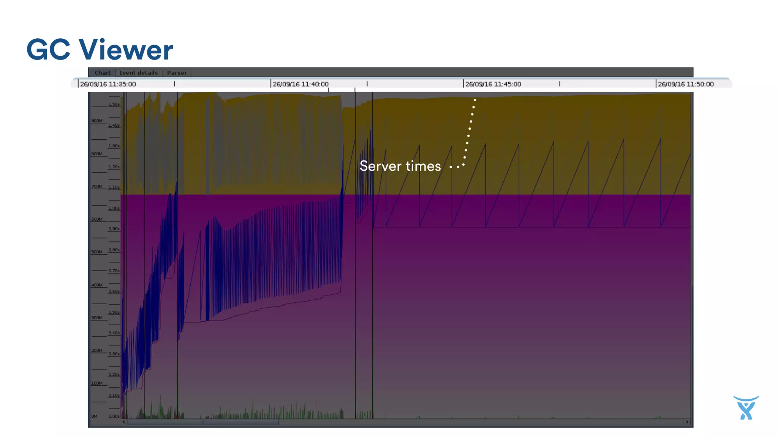Click the 1.00s pause time axis label
The width and height of the screenshot is (778, 437).
tap(114, 208)
